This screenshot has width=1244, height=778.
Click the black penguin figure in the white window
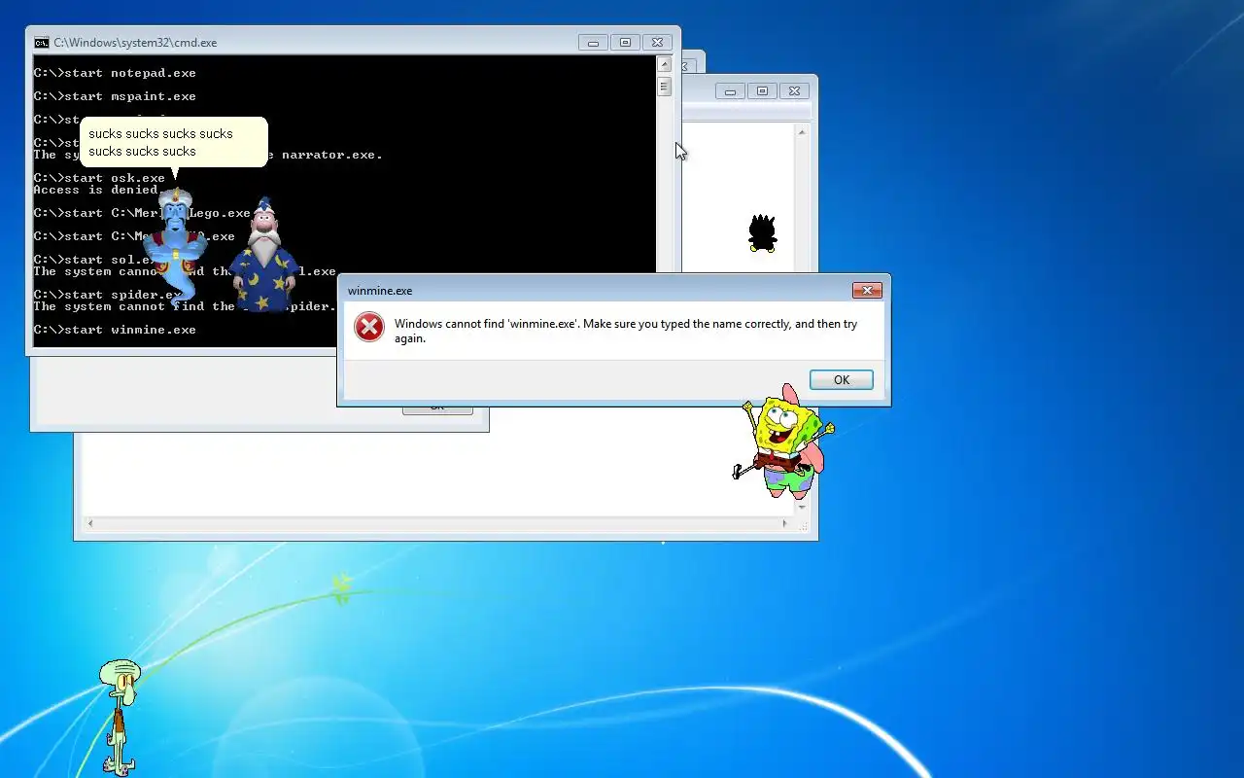click(x=763, y=233)
